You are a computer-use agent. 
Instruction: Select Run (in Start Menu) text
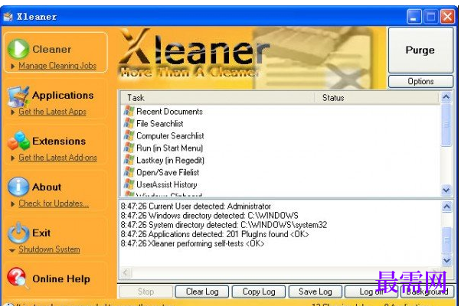pos(170,148)
